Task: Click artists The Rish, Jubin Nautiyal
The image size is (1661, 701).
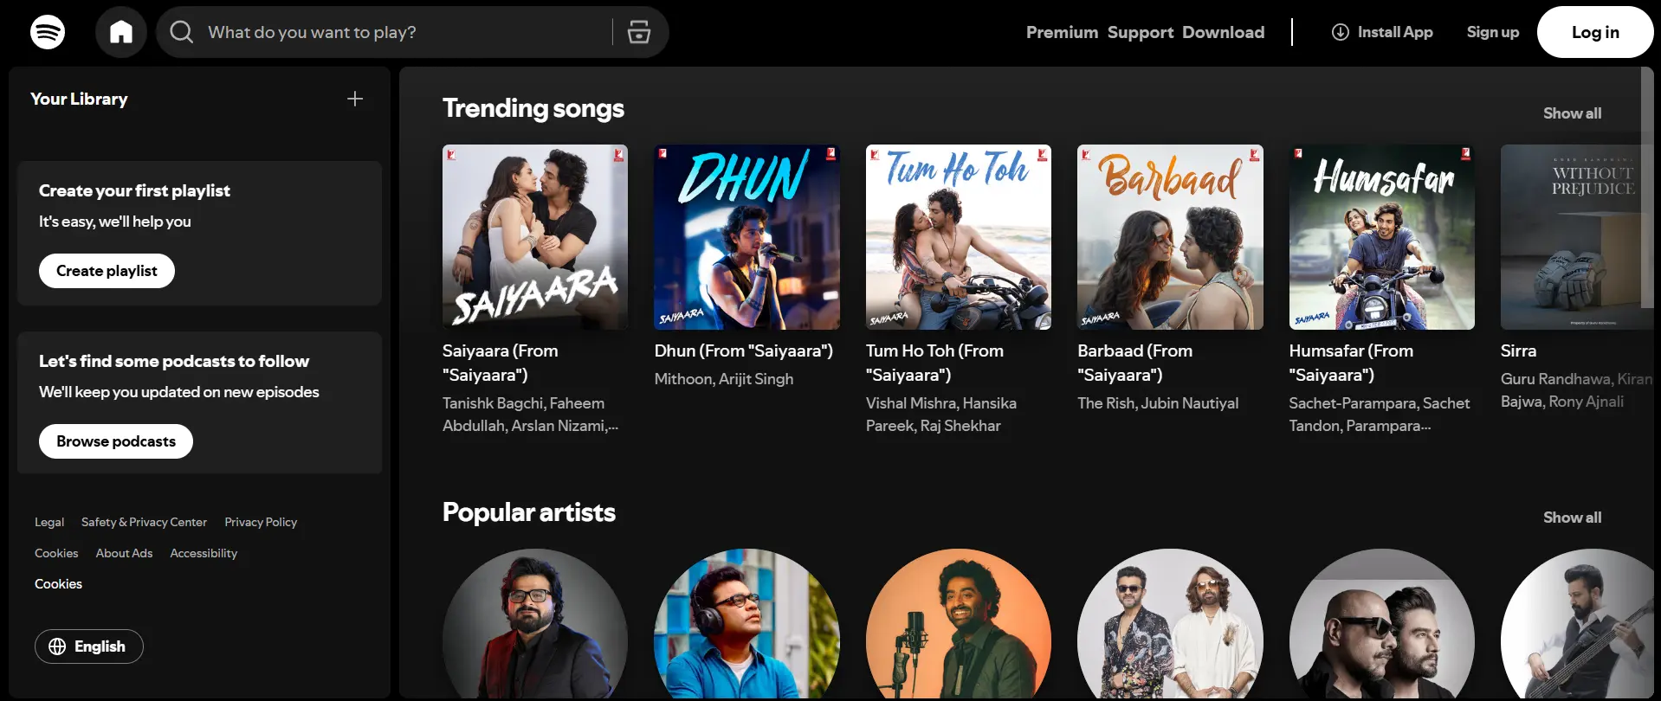Action: tap(1158, 403)
